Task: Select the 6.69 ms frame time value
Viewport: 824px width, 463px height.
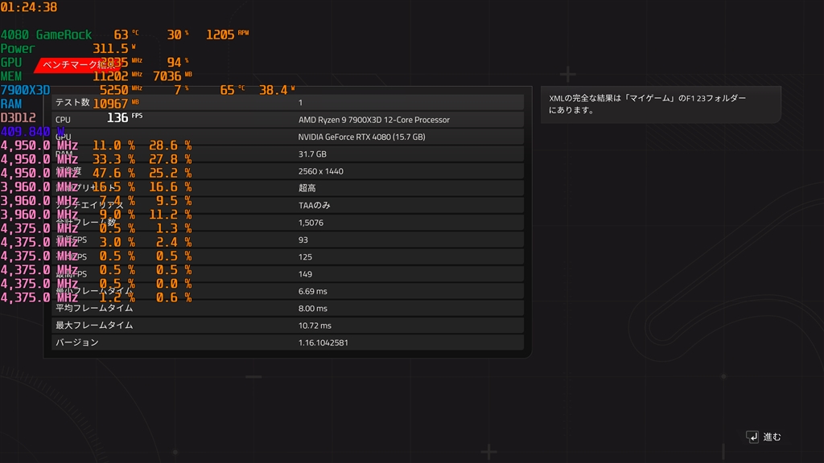Action: click(313, 291)
